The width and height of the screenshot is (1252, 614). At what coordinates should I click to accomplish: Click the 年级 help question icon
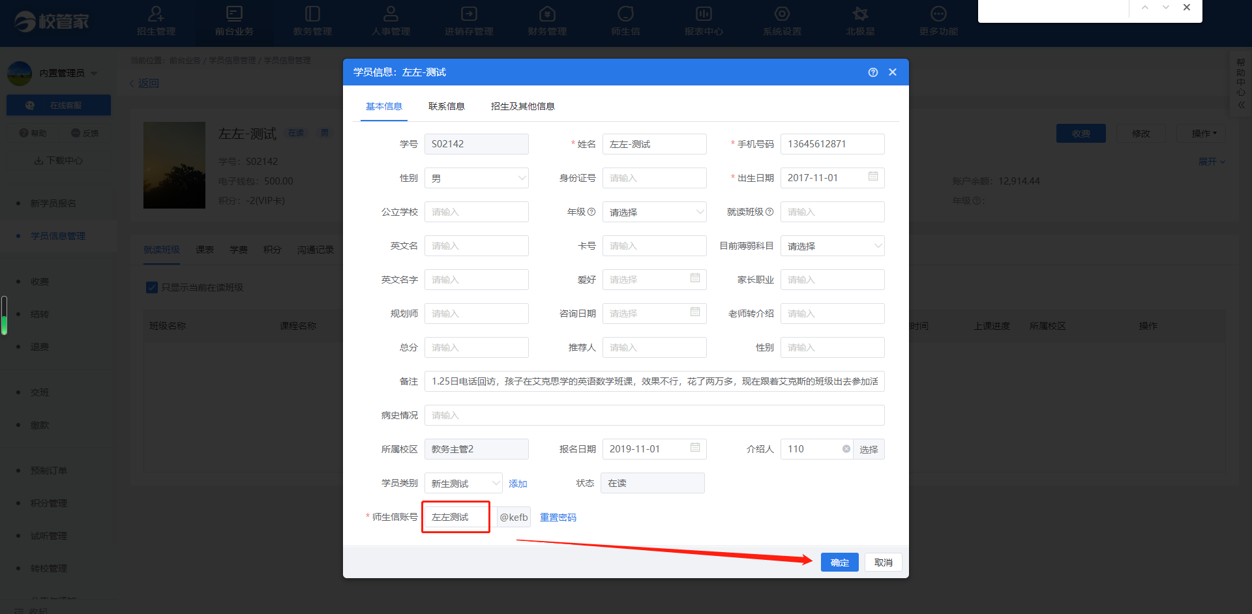tap(591, 212)
